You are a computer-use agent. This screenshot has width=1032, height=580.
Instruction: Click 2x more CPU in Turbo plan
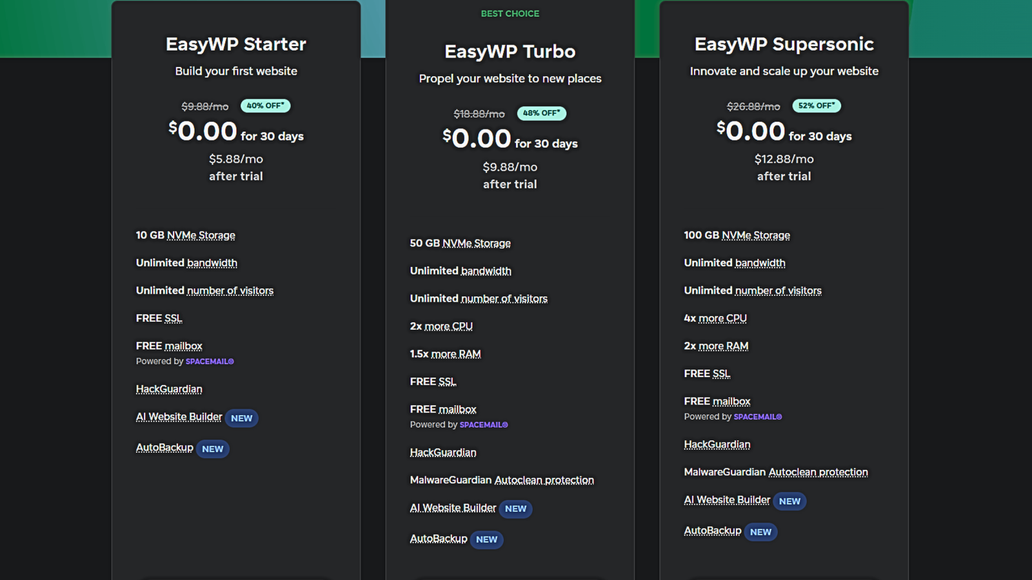(448, 326)
